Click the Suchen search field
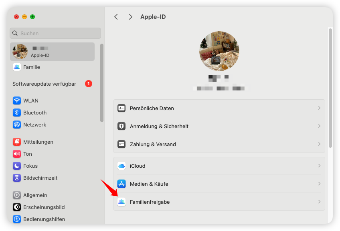Image resolution: width=340 pixels, height=231 pixels. (x=55, y=33)
